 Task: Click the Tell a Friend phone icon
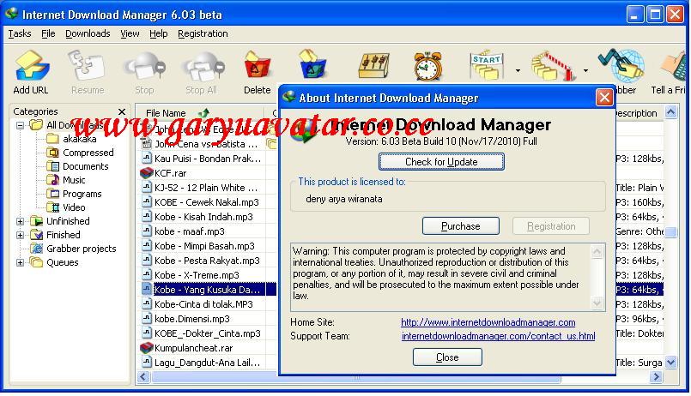pyautogui.click(x=673, y=66)
